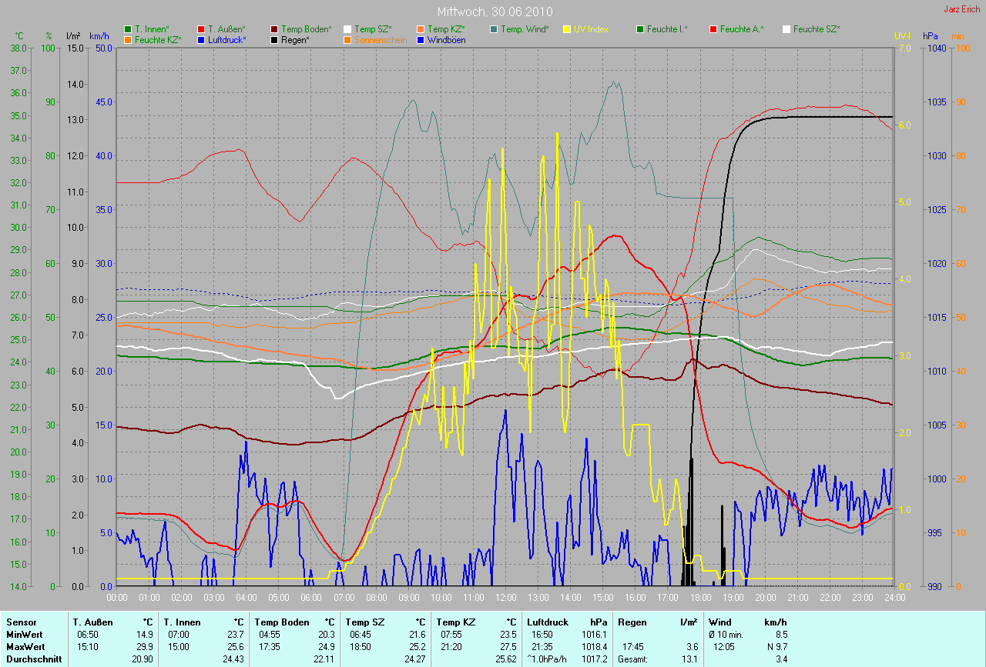This screenshot has width=986, height=667.
Task: Click the yellow UV Index legend entry
Action: pos(586,29)
